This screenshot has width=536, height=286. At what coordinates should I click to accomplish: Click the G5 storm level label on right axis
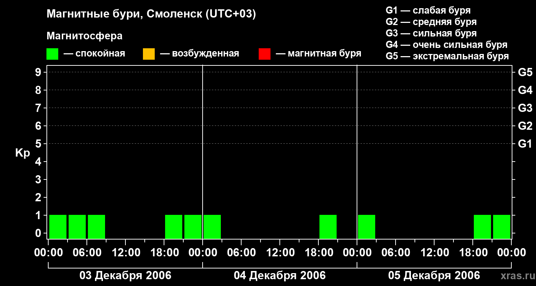coord(525,72)
